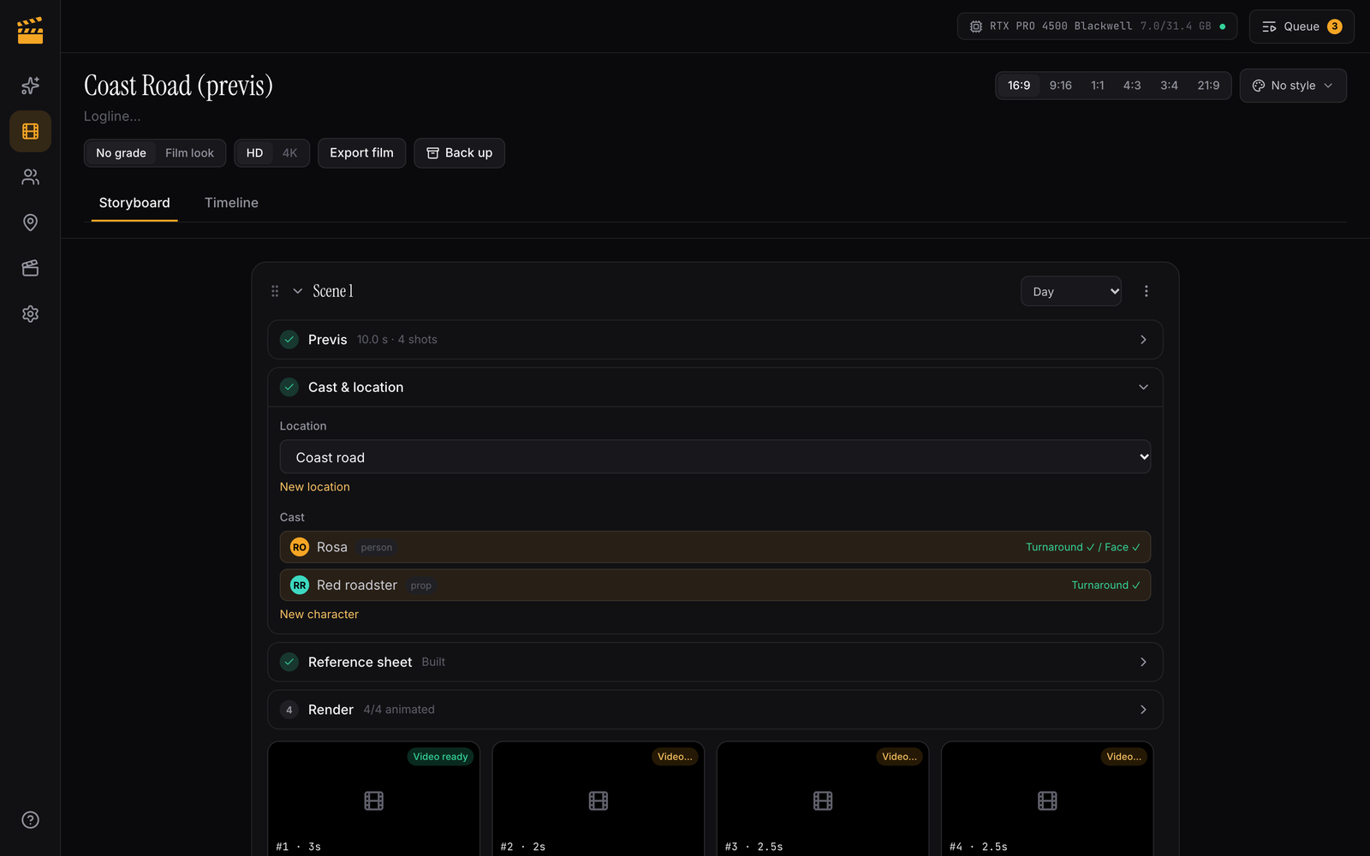The height and width of the screenshot is (856, 1370).
Task: Open the sparkles generate page in sidebar
Action: point(30,86)
